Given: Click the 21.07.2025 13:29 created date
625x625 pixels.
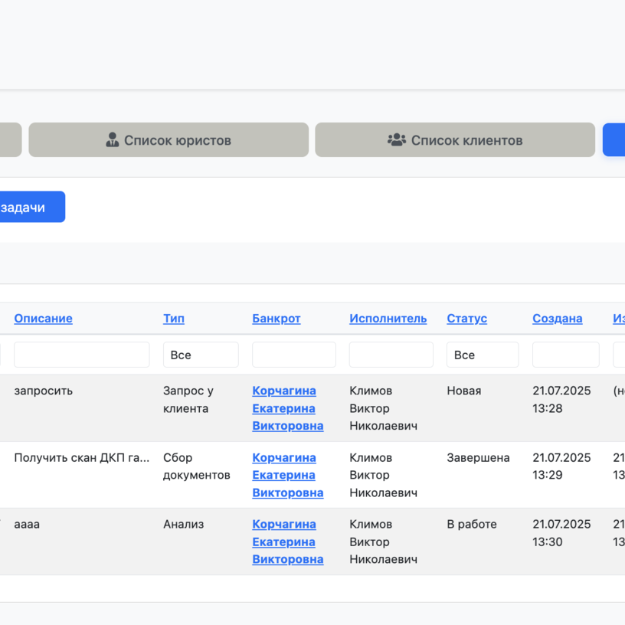Looking at the screenshot, I should [x=561, y=466].
